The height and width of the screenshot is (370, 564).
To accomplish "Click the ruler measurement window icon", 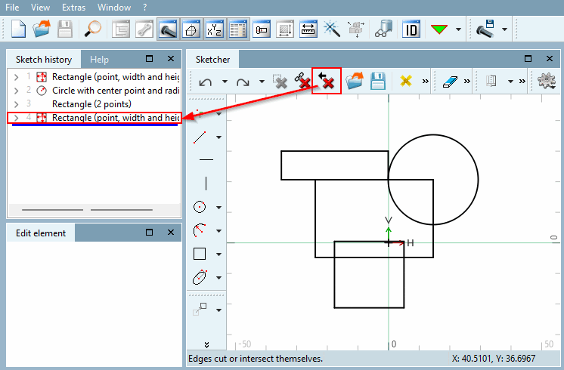I will (x=308, y=29).
